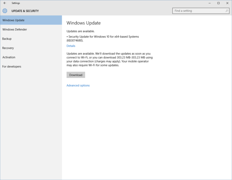
Task: Close the Settings window
Action: pos(227,3)
